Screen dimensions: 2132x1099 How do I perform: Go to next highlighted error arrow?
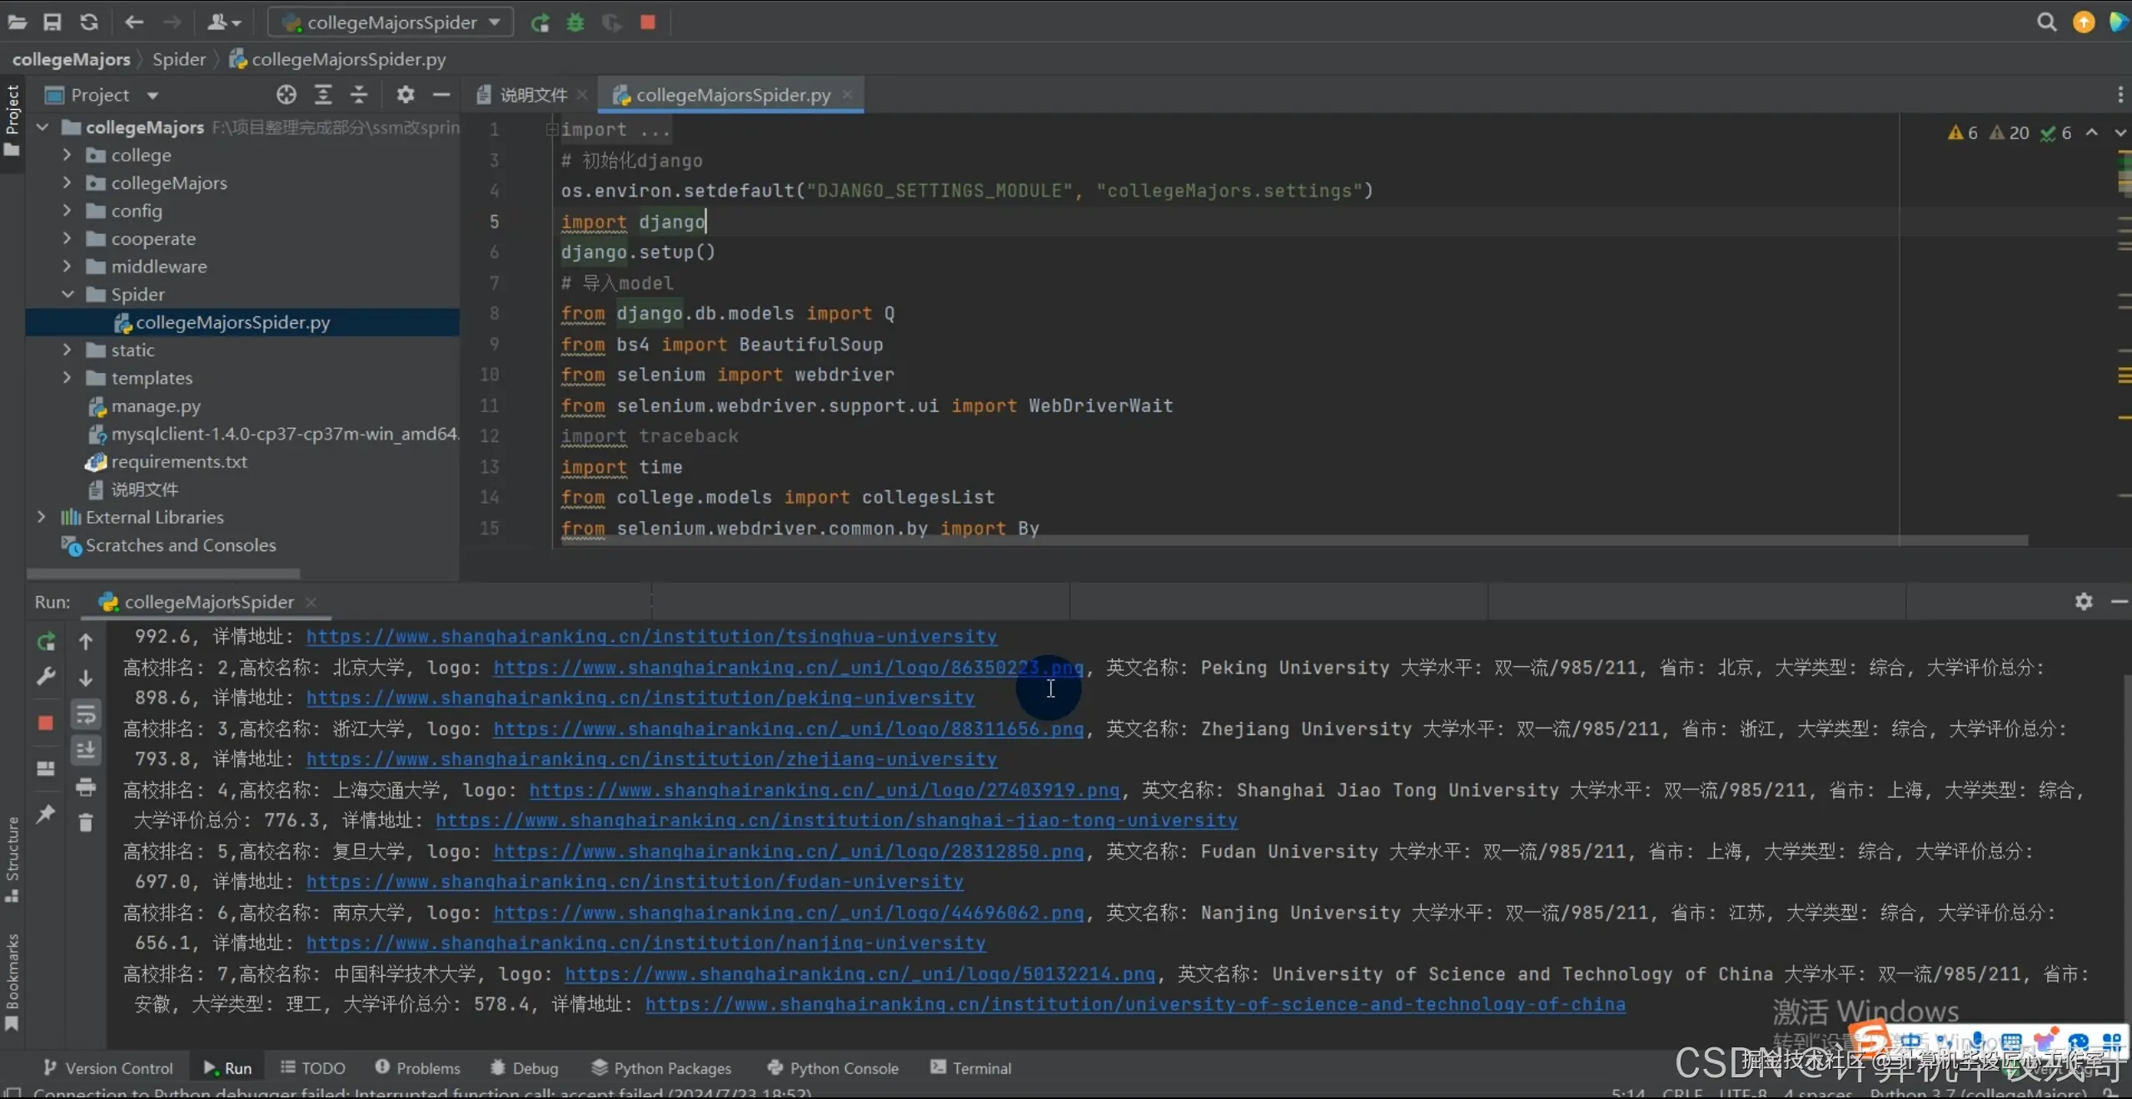(x=2120, y=132)
